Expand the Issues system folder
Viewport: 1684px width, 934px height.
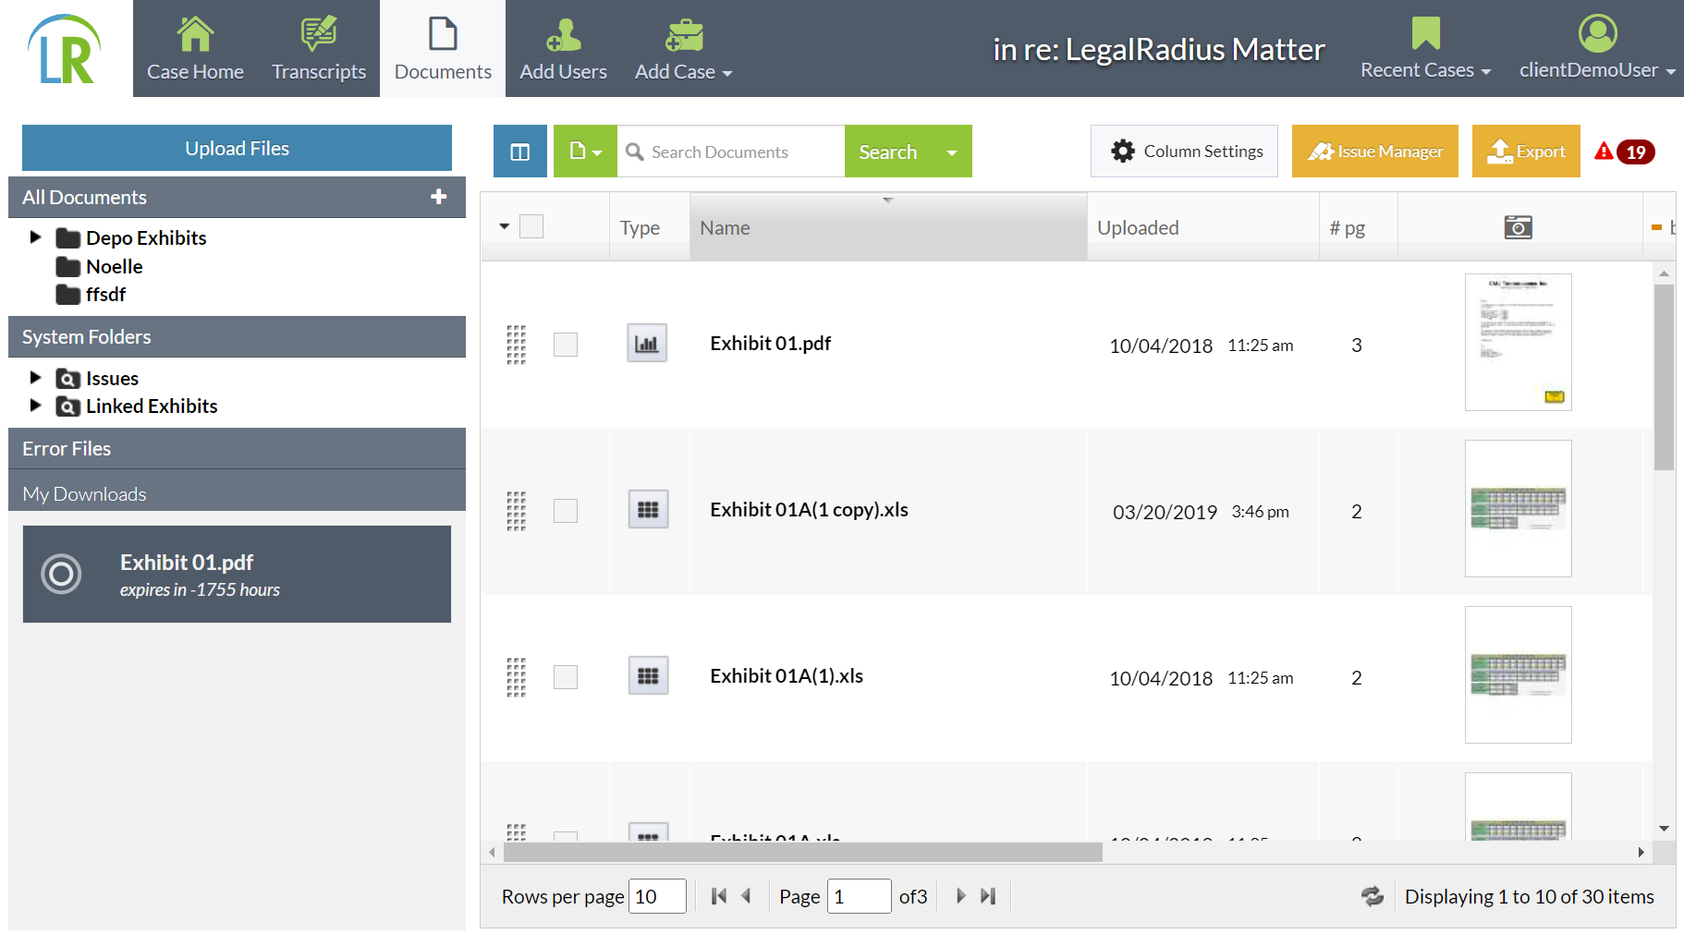(x=35, y=378)
